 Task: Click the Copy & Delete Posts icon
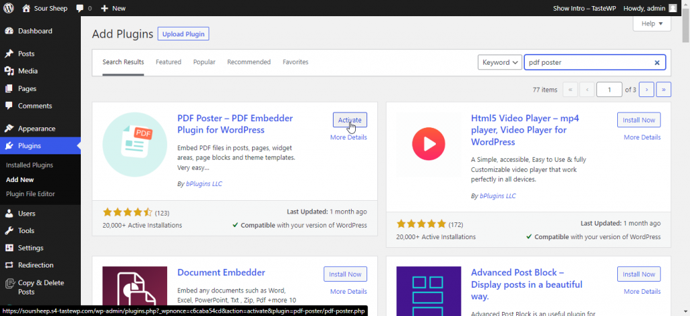(x=9, y=283)
